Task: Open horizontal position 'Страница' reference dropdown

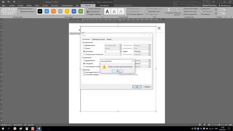Action: [142, 51]
